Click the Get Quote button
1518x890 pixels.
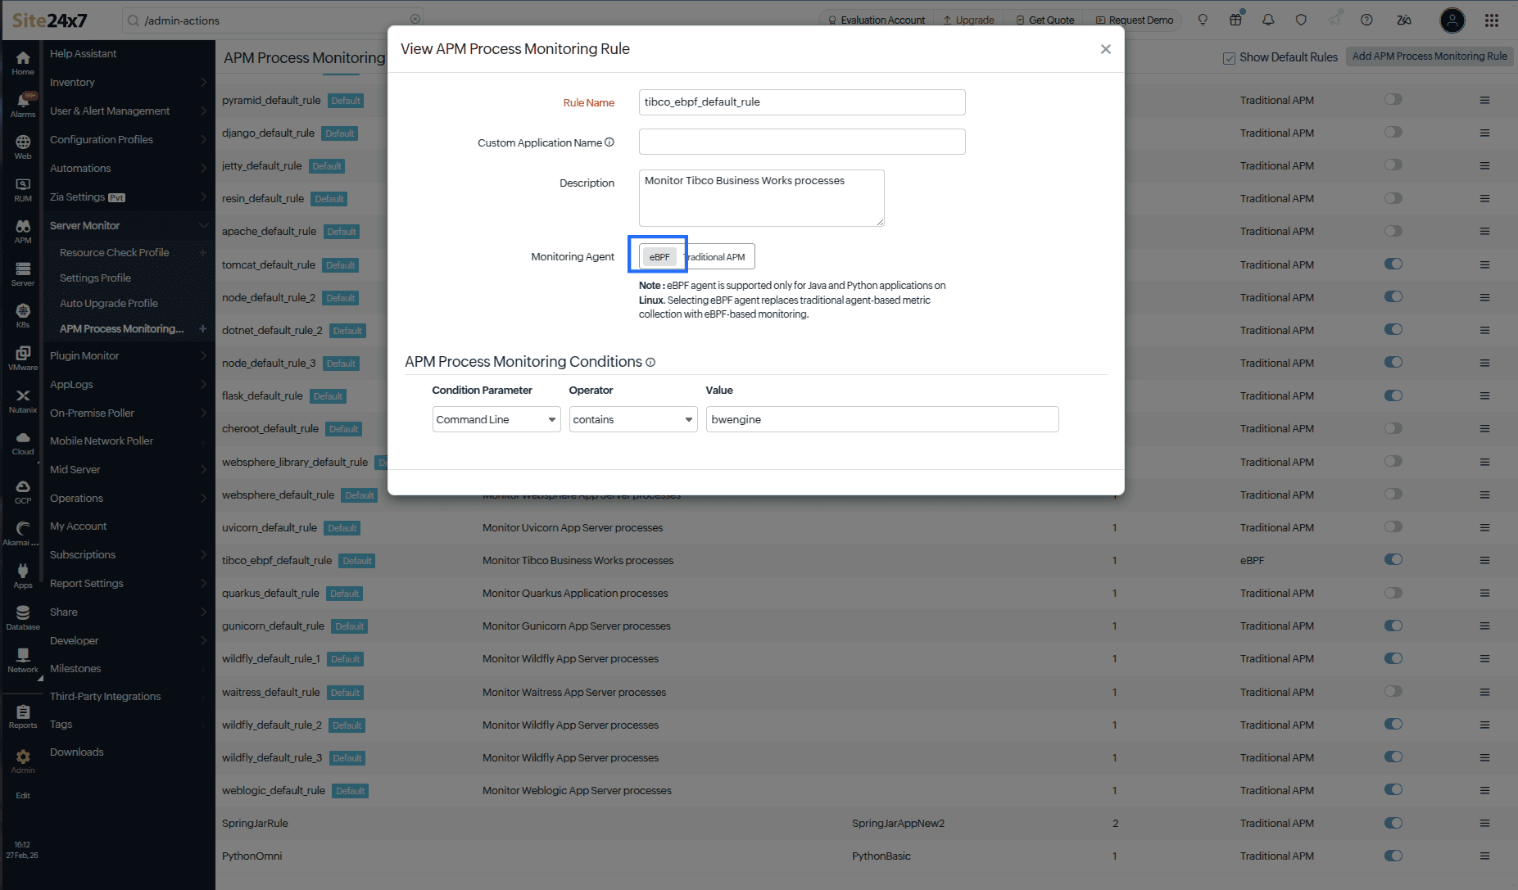[x=1045, y=20]
